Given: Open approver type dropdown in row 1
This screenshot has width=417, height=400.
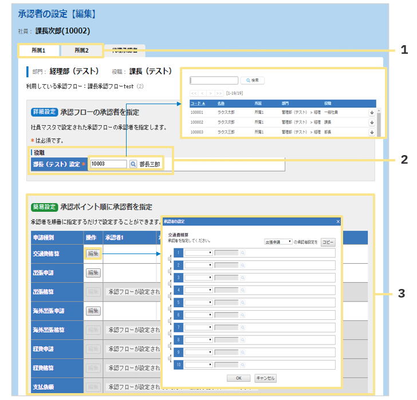Looking at the screenshot, I should pyautogui.click(x=198, y=252).
